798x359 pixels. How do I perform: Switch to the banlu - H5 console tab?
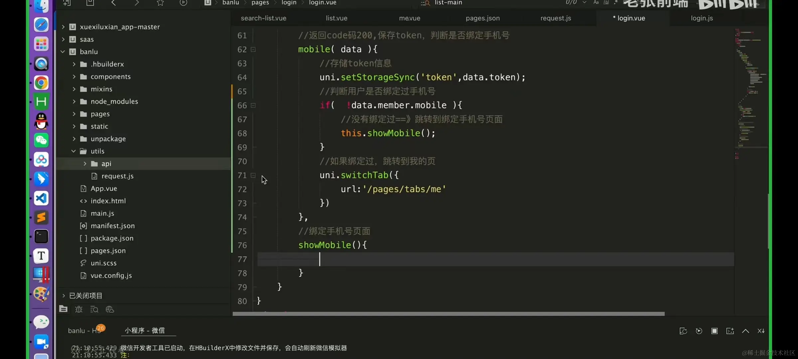[84, 330]
